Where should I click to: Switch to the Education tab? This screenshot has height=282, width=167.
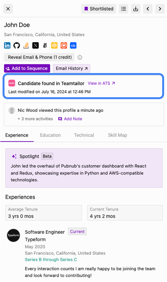pyautogui.click(x=50, y=135)
